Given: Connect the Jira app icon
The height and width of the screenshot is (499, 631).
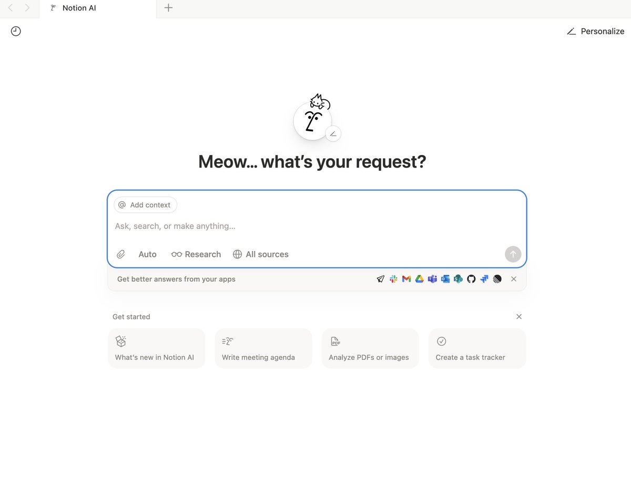Looking at the screenshot, I should pos(484,279).
